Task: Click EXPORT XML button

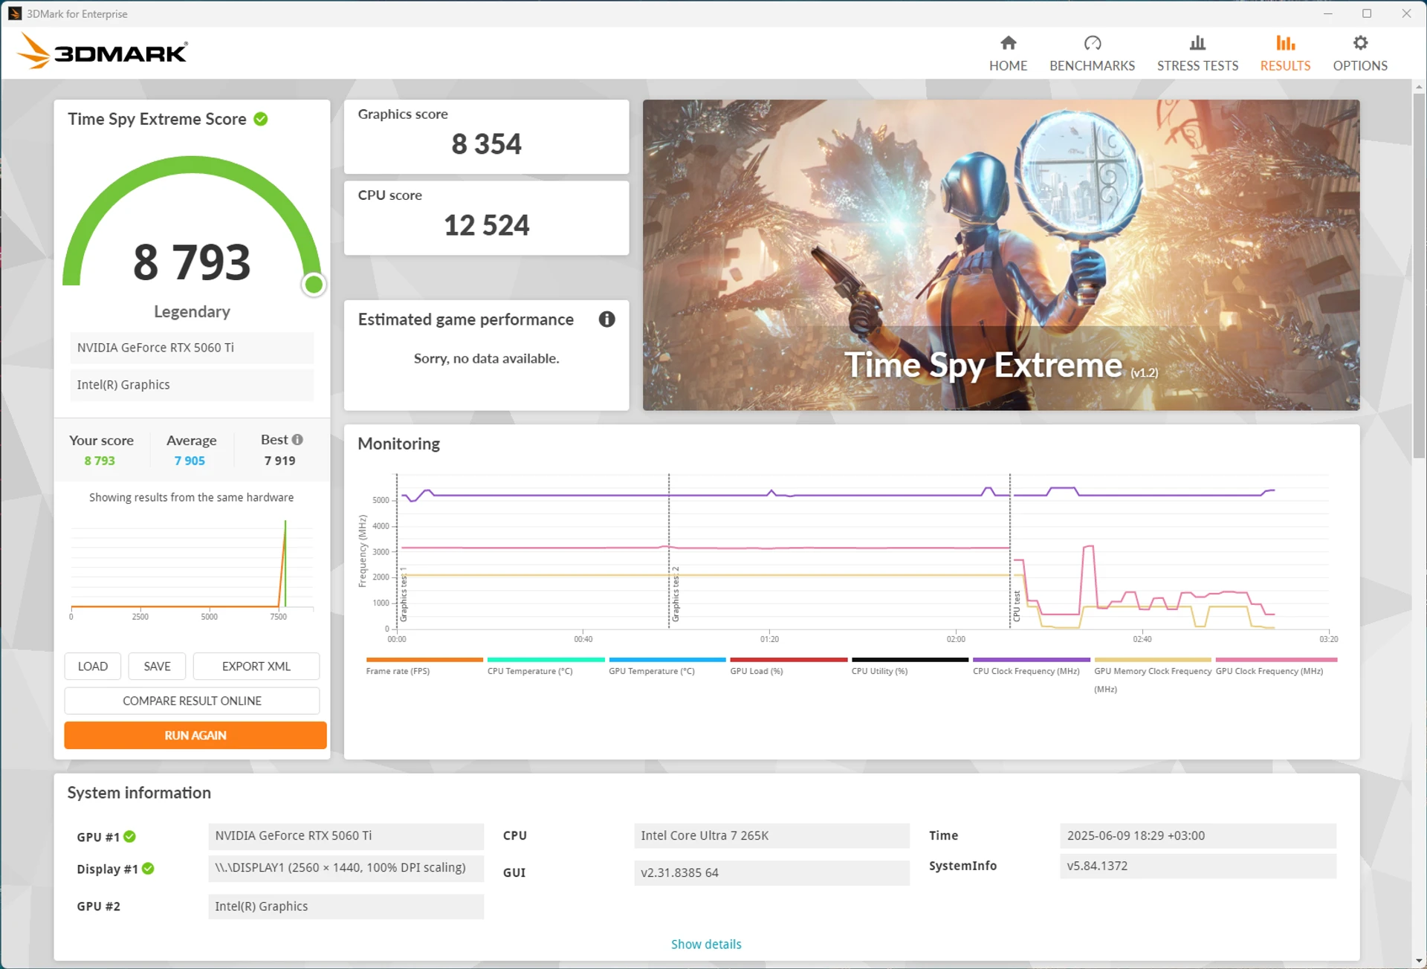Action: [256, 667]
